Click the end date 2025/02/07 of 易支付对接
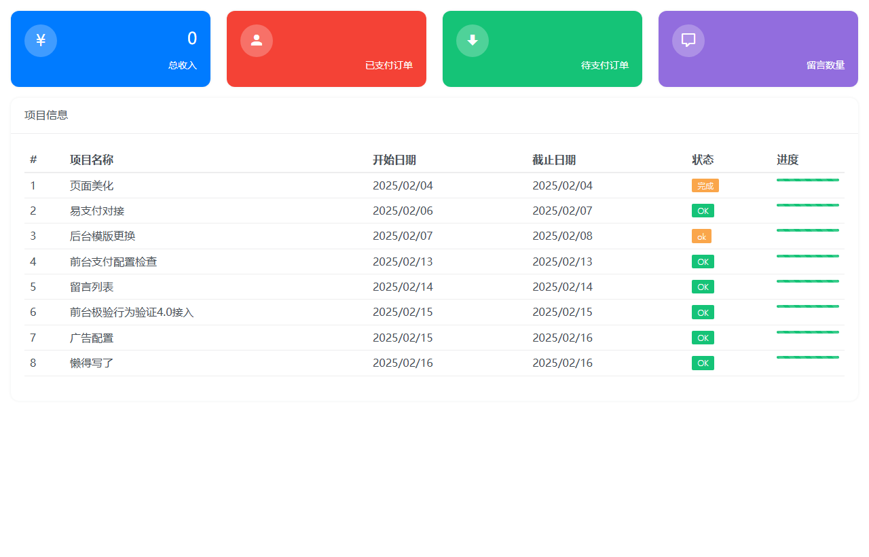This screenshot has width=869, height=557. point(562,211)
